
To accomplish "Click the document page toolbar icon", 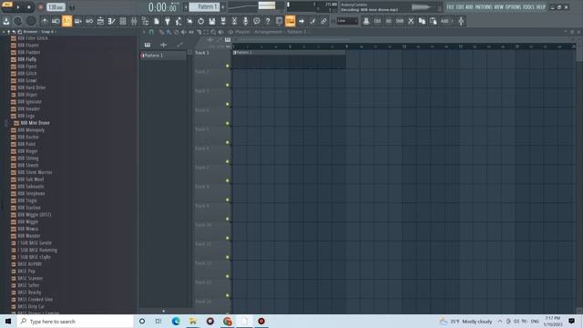I will pos(156,21).
